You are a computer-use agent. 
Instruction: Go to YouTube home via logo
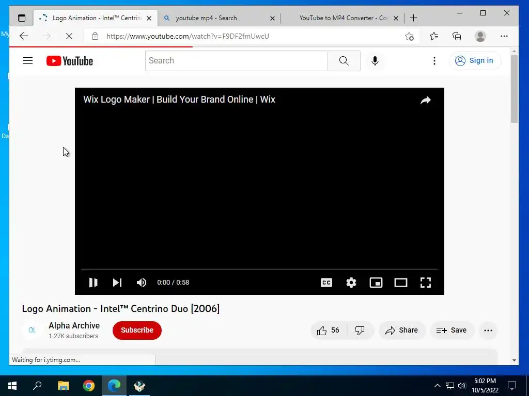tap(70, 61)
